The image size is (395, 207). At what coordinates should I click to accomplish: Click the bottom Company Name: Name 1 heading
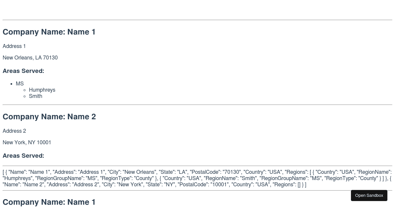coord(49,202)
